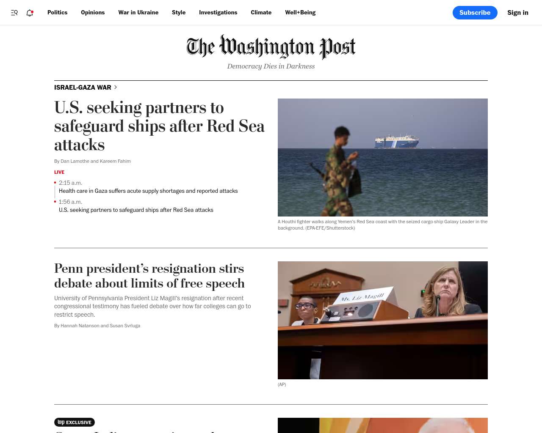
Task: Expand the Israel-Gaza War section chevron
Action: click(x=115, y=87)
